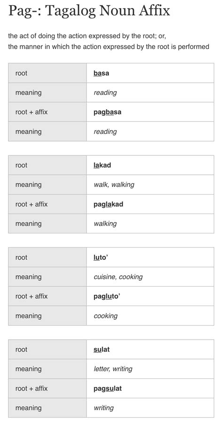
Task: Select the root word lakad
Action: pos(102,165)
